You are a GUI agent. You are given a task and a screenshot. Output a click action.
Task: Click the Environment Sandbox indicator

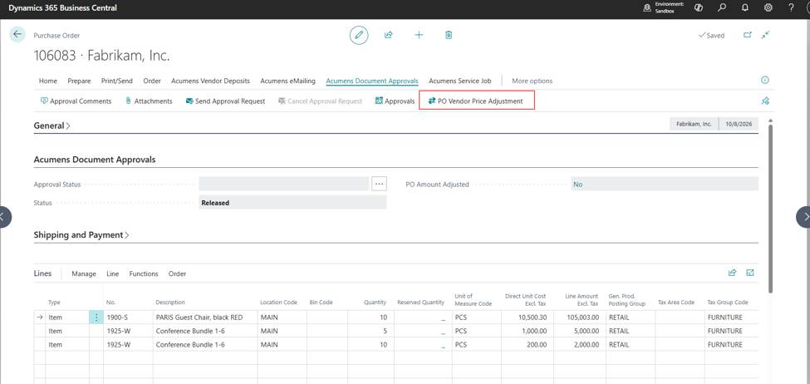[x=664, y=7]
